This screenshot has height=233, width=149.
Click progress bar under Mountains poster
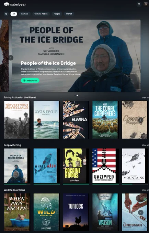[x=135, y=184]
